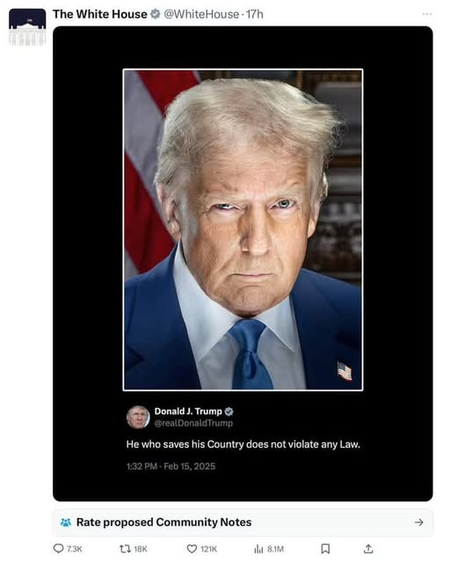The height and width of the screenshot is (563, 457).
Task: Open the three-dot more options menu
Action: pos(427,14)
